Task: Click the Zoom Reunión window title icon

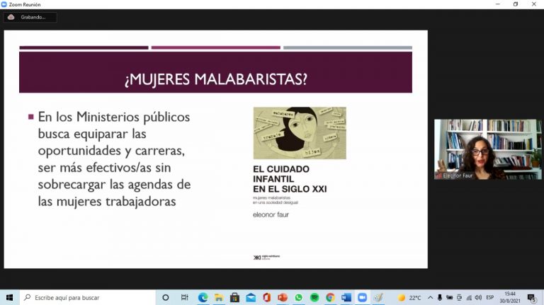Action: pos(4,4)
